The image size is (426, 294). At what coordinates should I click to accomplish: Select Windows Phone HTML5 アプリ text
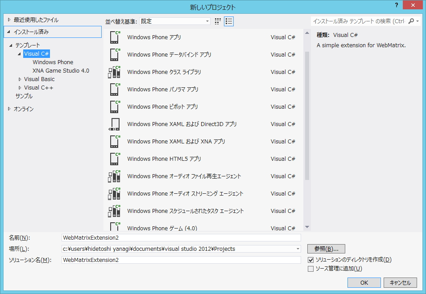164,159
